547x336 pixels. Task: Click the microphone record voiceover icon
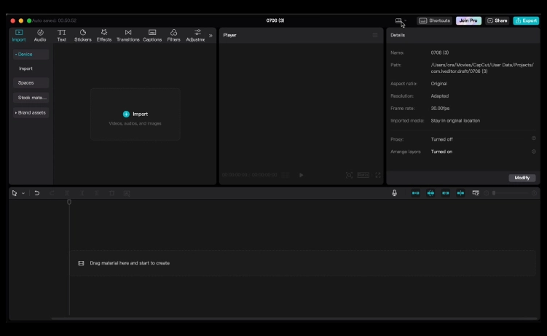pyautogui.click(x=395, y=193)
